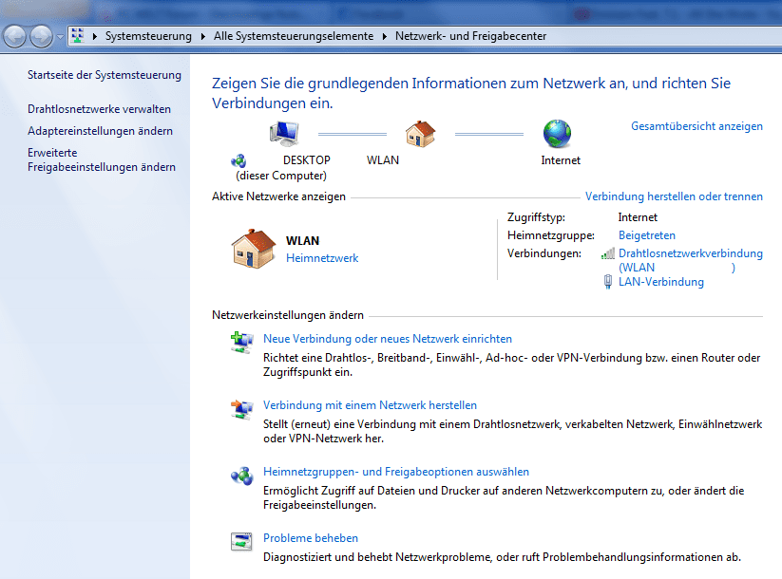Screen dimensions: 782x579
Task: Click the Internet globe icon
Action: tap(557, 134)
